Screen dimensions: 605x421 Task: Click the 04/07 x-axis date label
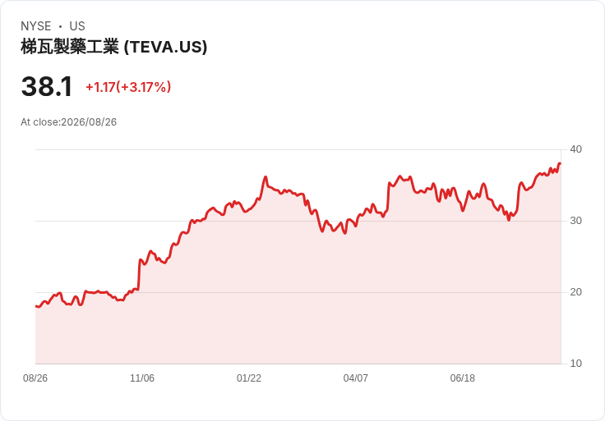click(355, 378)
